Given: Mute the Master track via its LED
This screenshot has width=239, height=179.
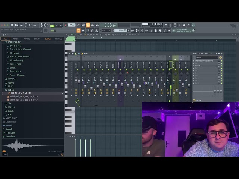Looking at the screenshot, I should coord(77,70).
